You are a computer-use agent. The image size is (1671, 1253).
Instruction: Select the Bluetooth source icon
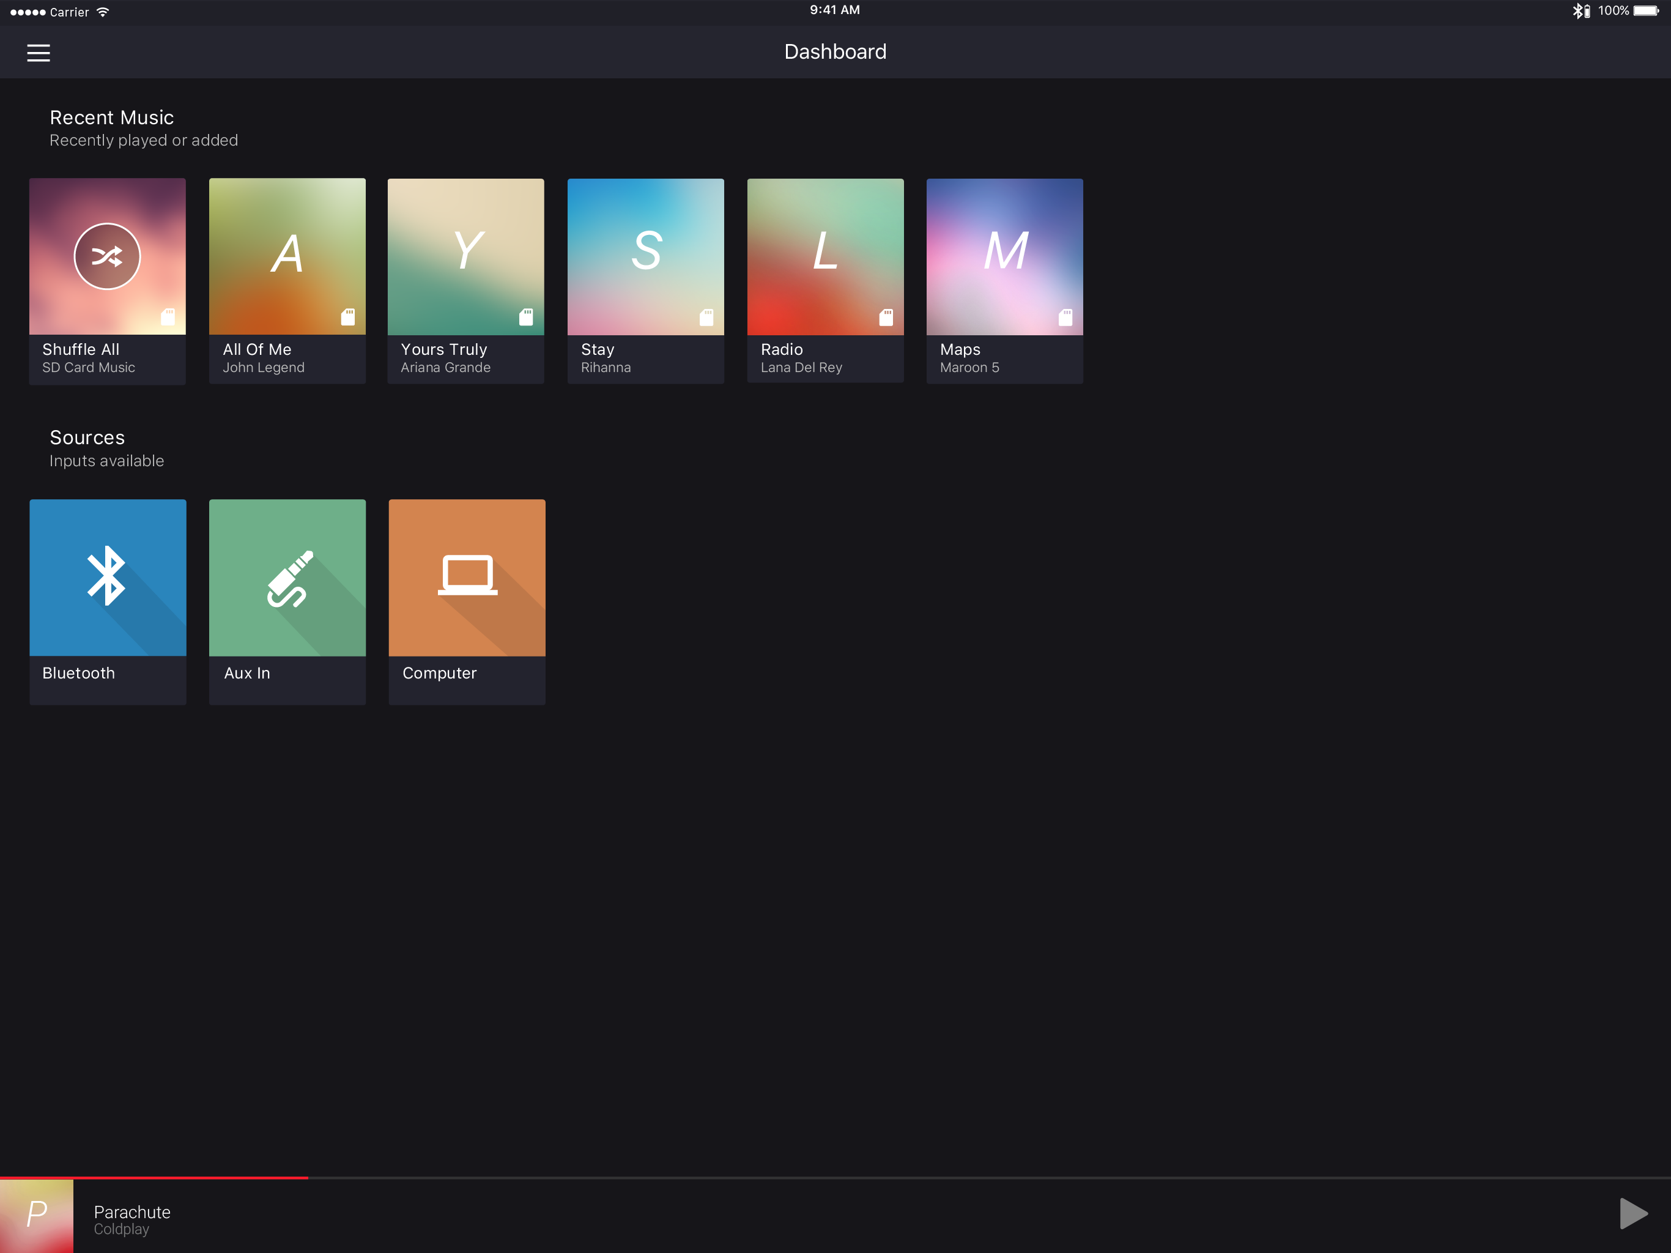(x=106, y=576)
